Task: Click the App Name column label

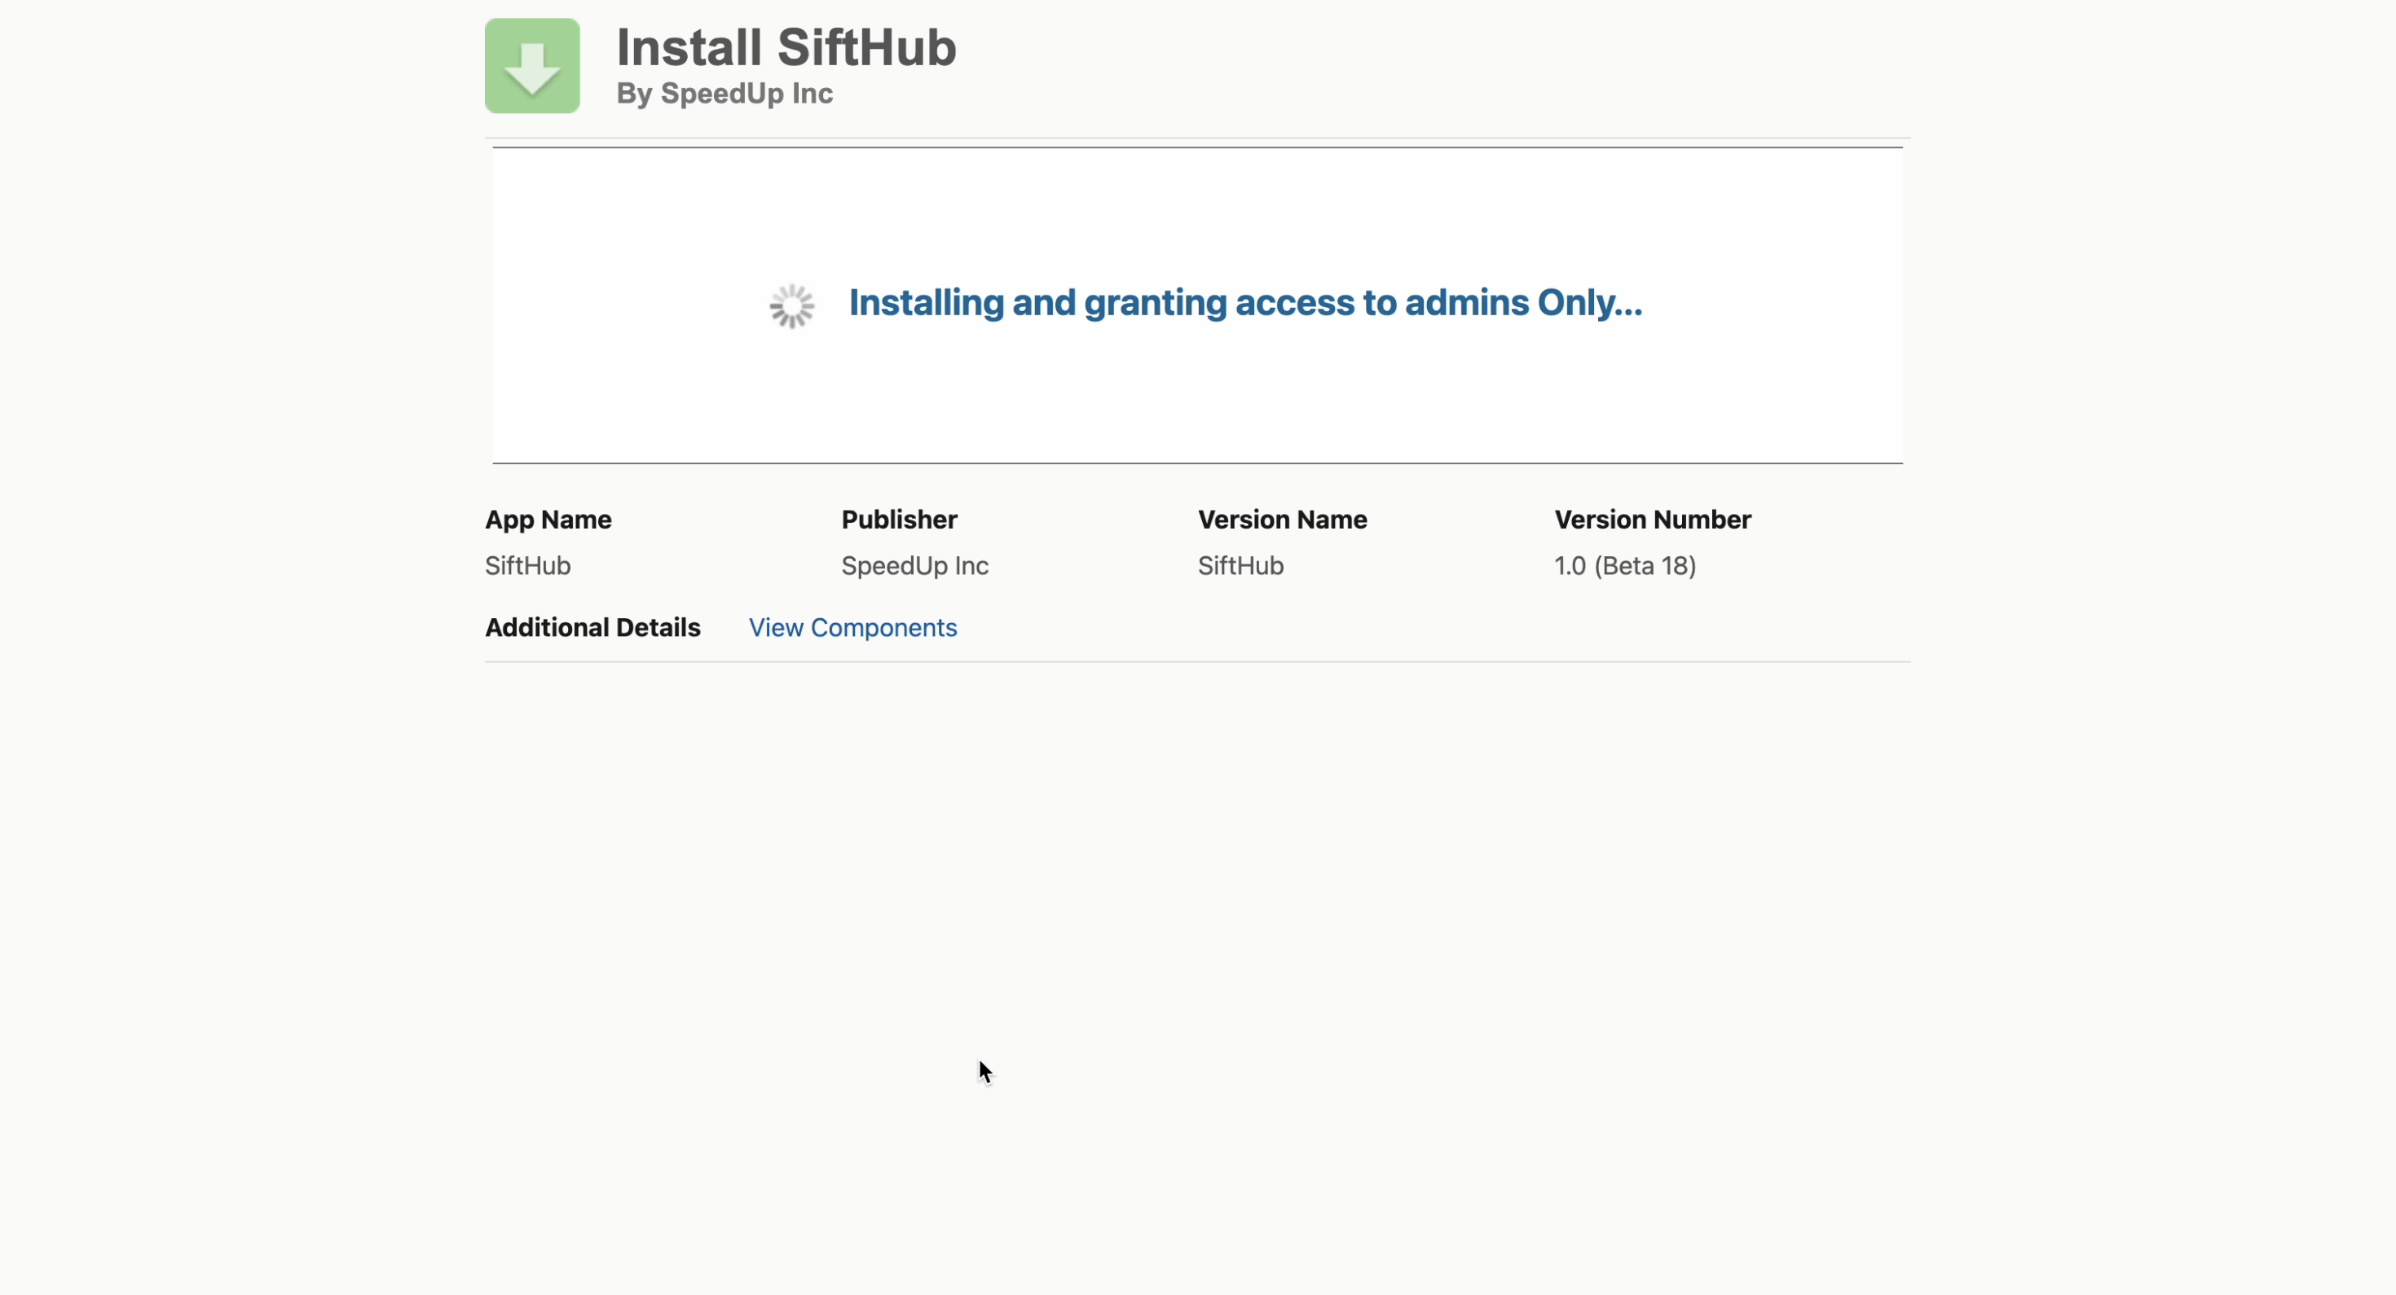Action: click(x=548, y=520)
